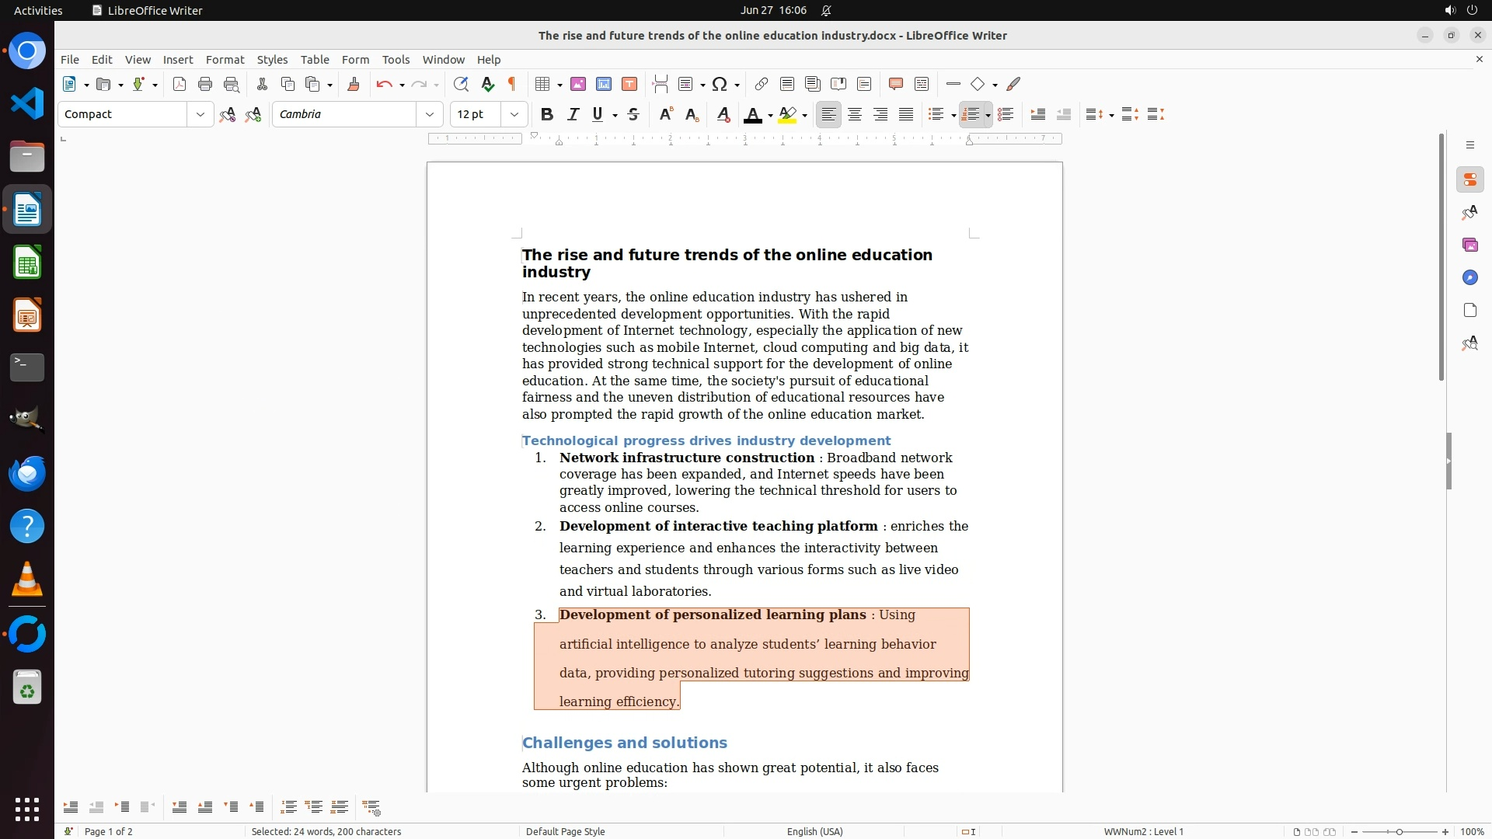1492x839 pixels.
Task: Click the Clone Formatting paintbrush icon
Action: [354, 85]
